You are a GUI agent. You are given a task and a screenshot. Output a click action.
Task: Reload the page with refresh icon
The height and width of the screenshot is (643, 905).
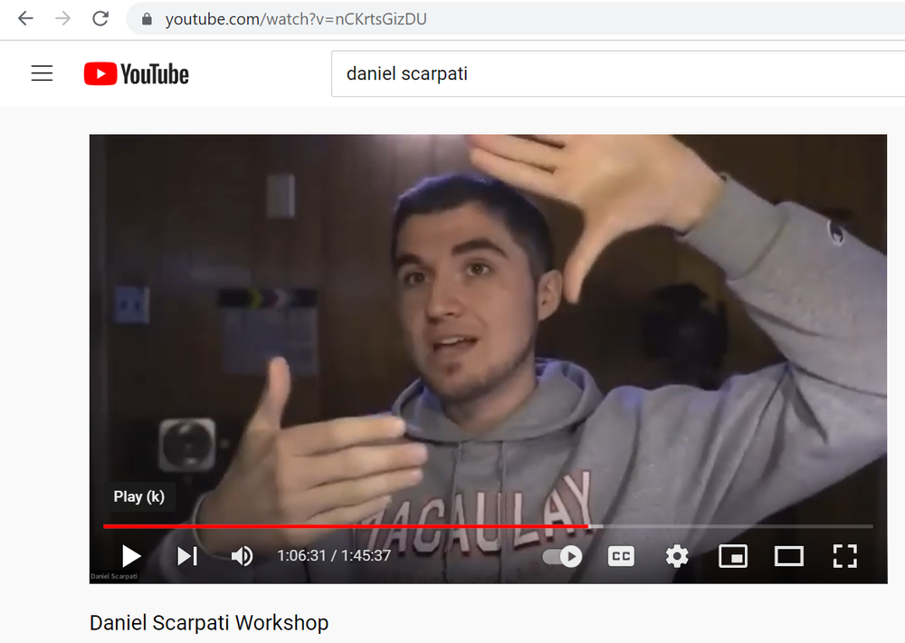(100, 19)
